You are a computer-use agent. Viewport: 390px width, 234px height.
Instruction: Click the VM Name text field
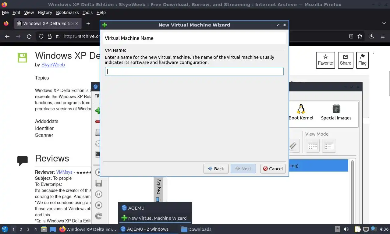pyautogui.click(x=194, y=72)
